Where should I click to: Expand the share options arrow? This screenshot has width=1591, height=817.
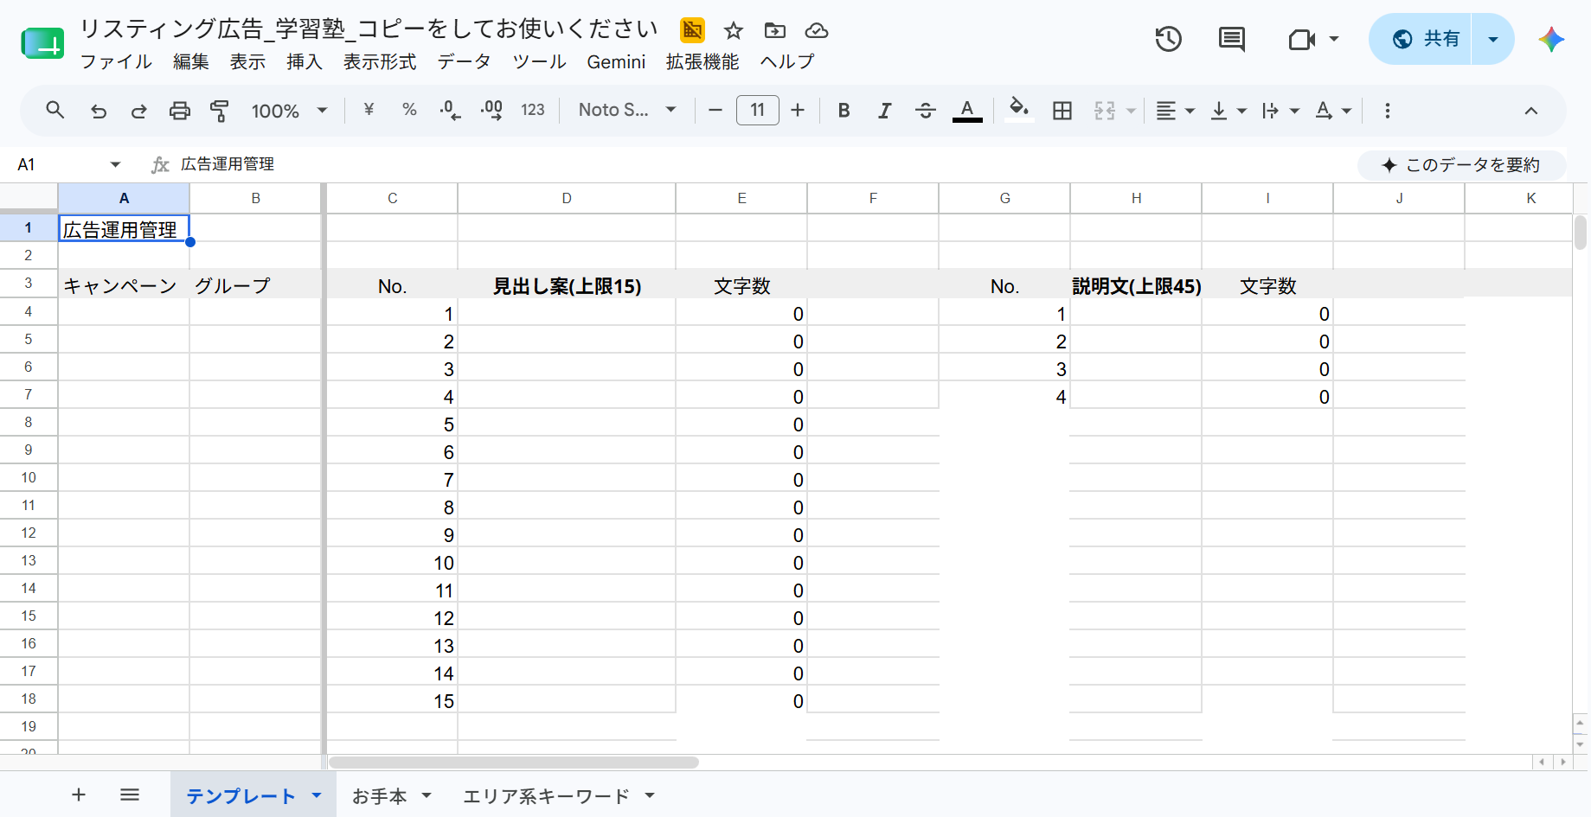(1493, 39)
